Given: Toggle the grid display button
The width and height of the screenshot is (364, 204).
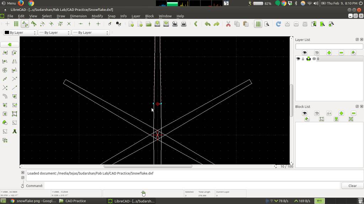Looking at the screenshot, I should (258, 24).
